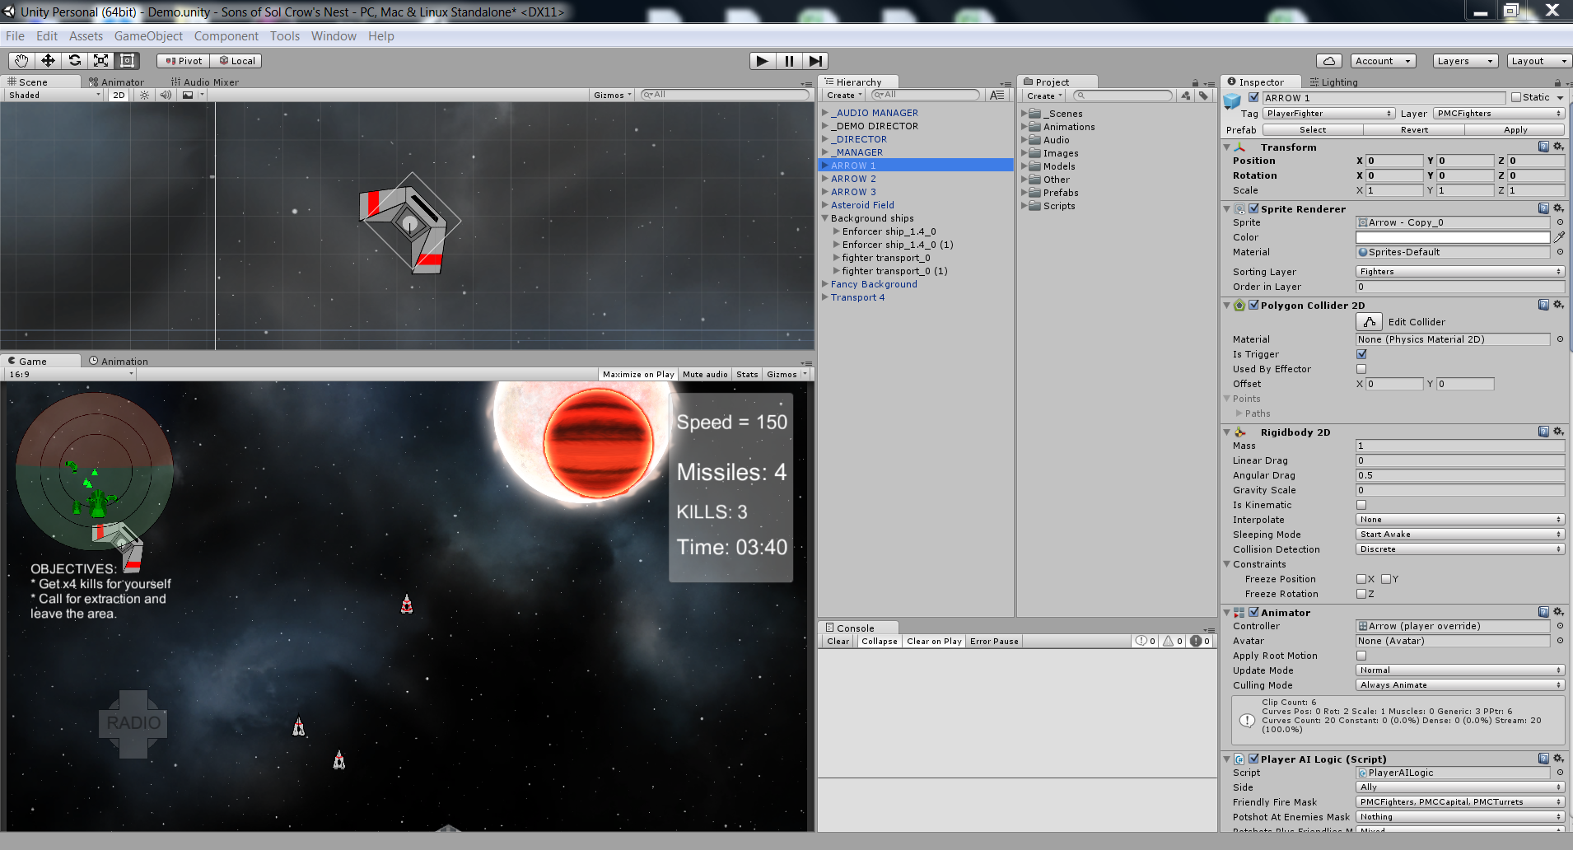
Task: Open the Layers dropdown
Action: pyautogui.click(x=1465, y=61)
